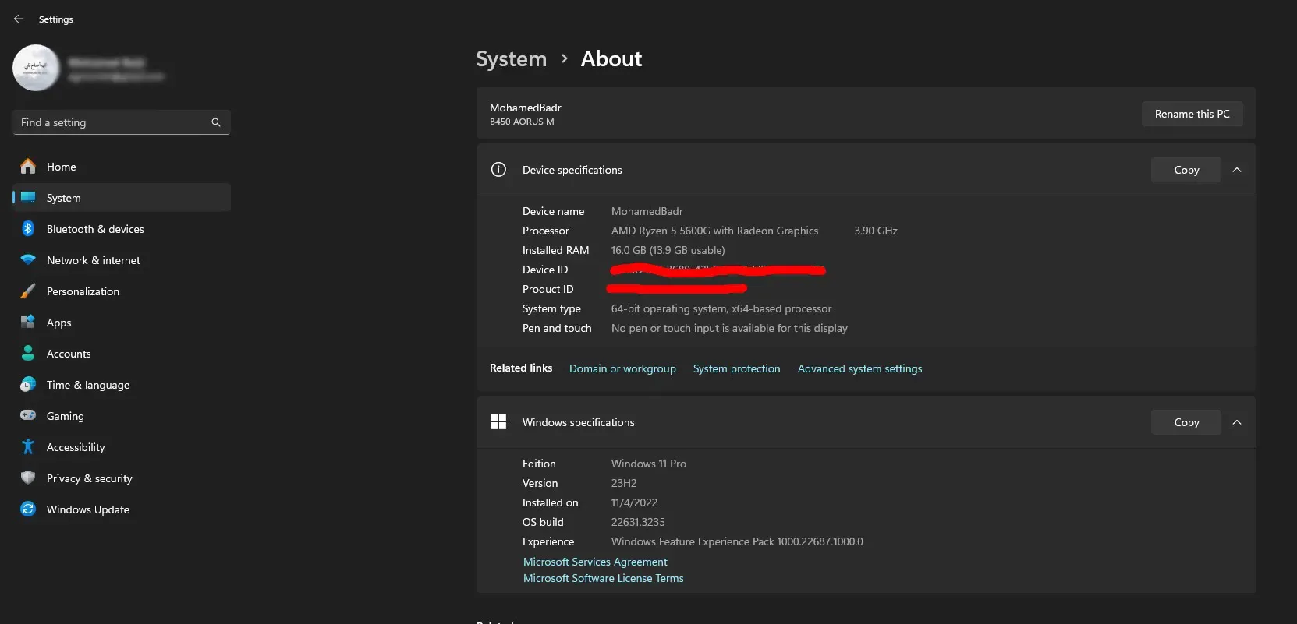The image size is (1297, 624).
Task: Open Accounts via person icon
Action: point(28,353)
